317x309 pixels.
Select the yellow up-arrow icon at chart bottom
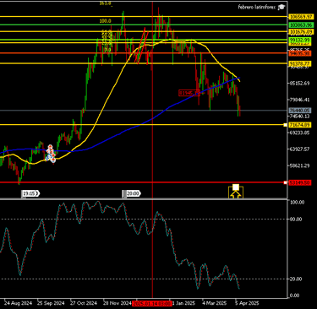pos(236,194)
